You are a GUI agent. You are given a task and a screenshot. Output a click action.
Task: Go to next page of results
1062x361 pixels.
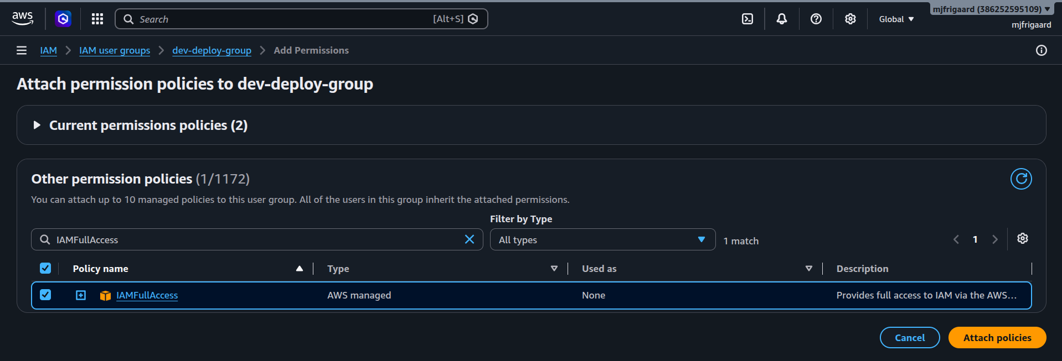click(x=995, y=239)
